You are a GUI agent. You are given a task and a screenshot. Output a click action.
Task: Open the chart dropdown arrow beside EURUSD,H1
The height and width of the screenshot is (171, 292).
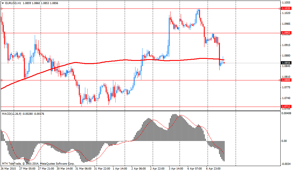(x=3, y=3)
